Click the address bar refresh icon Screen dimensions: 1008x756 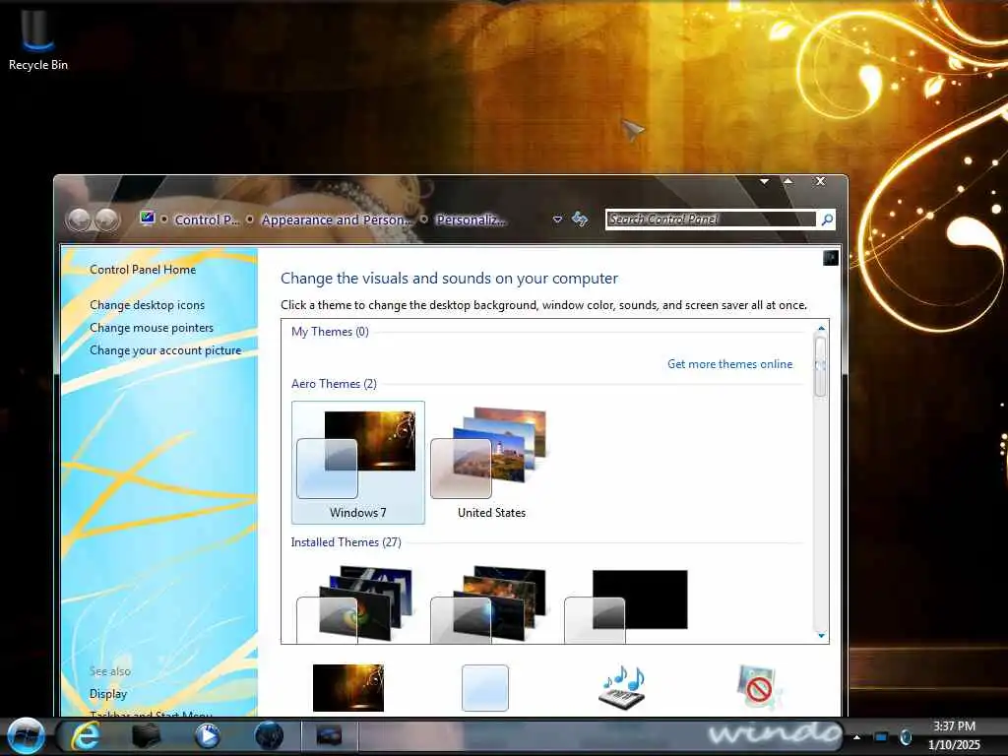click(x=580, y=220)
